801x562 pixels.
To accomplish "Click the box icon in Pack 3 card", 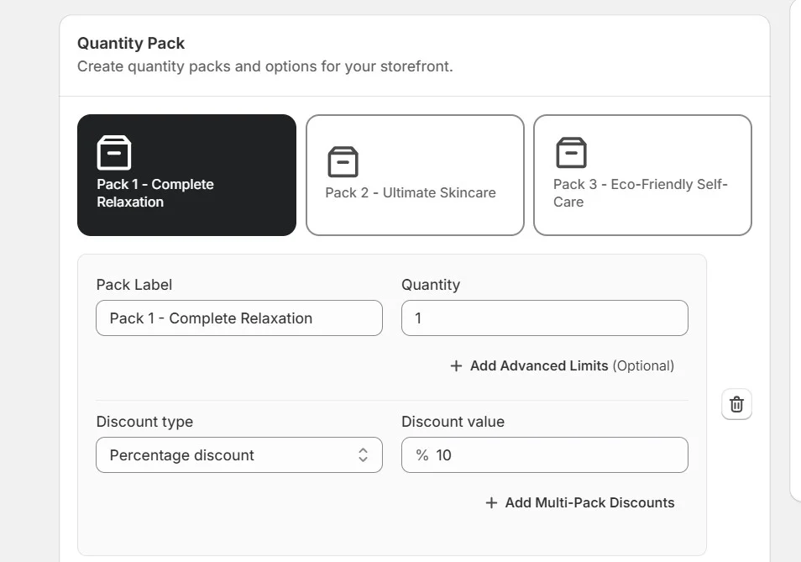I will 571,152.
